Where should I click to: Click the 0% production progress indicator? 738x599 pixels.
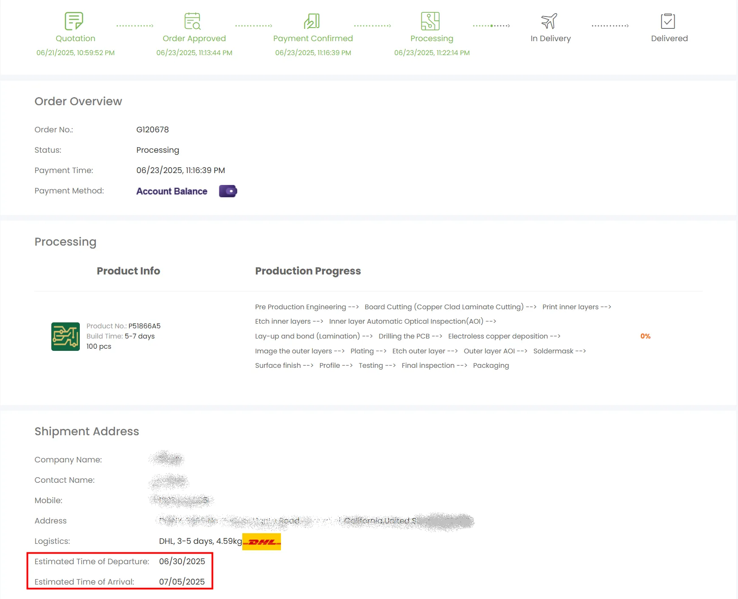(x=645, y=336)
